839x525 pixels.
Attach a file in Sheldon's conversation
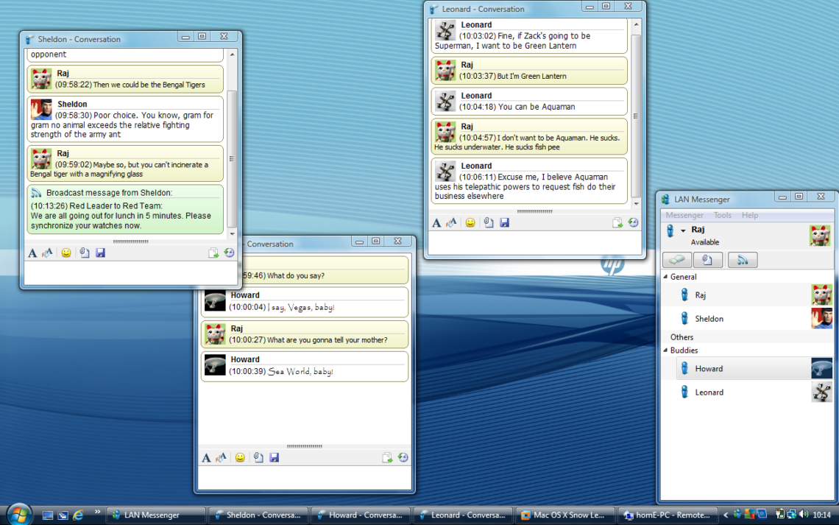coord(83,253)
